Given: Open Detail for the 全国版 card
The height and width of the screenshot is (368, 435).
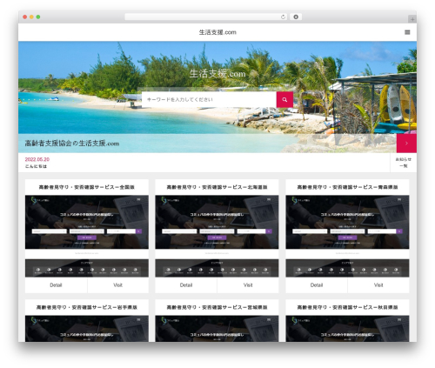Looking at the screenshot, I should (56, 285).
